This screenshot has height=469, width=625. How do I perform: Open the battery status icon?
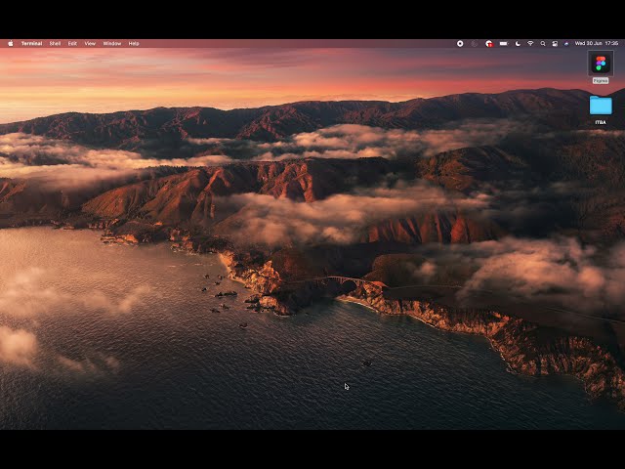pyautogui.click(x=504, y=43)
